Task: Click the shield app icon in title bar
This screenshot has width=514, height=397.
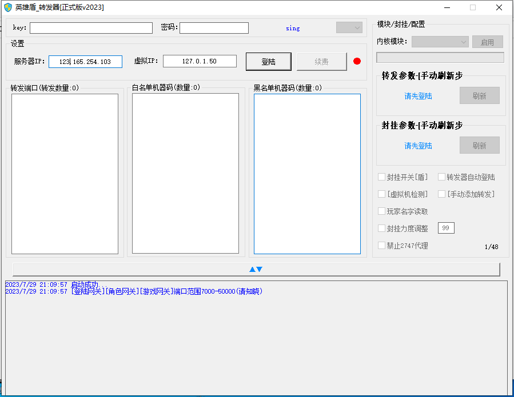Action: coord(8,7)
